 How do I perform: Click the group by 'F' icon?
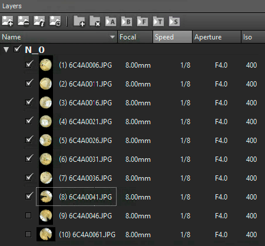point(143,21)
